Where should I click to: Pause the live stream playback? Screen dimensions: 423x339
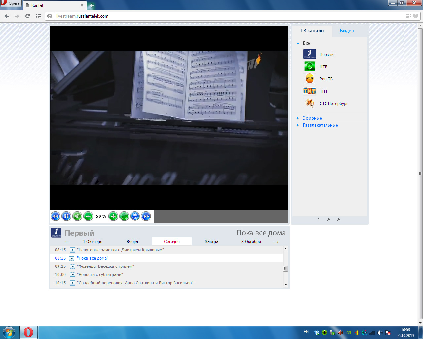click(66, 216)
